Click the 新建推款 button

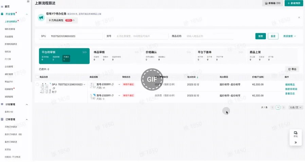click(294, 3)
